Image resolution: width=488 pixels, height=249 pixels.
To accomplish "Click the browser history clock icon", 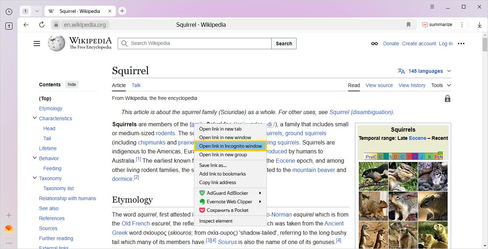I will tap(9, 11).
